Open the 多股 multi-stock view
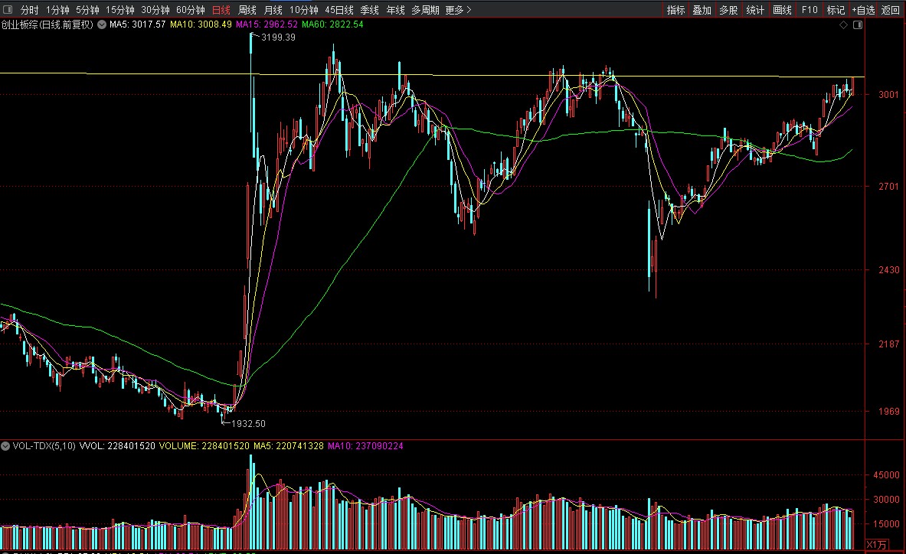The width and height of the screenshot is (906, 554). pyautogui.click(x=728, y=10)
